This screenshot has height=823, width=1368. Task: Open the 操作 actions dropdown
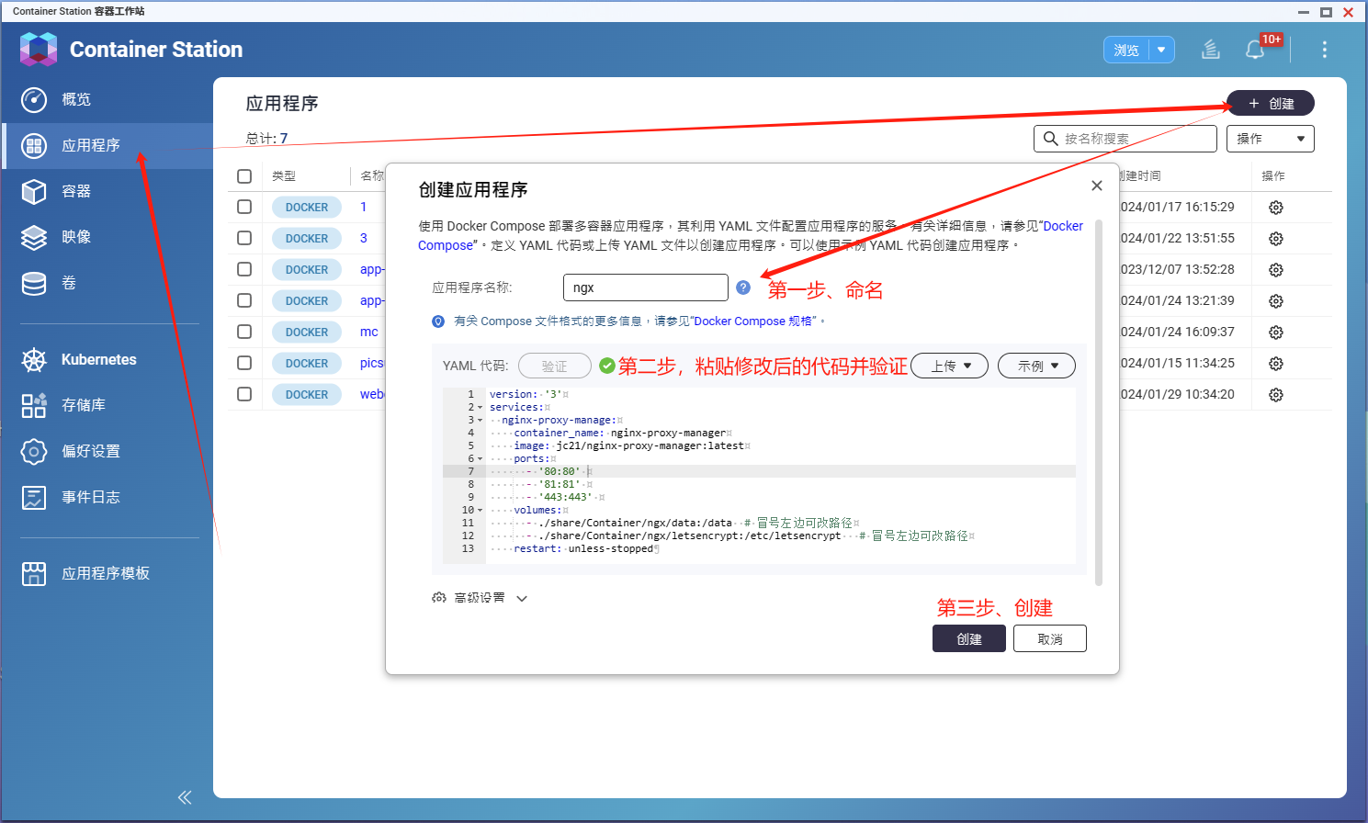[x=1271, y=139]
